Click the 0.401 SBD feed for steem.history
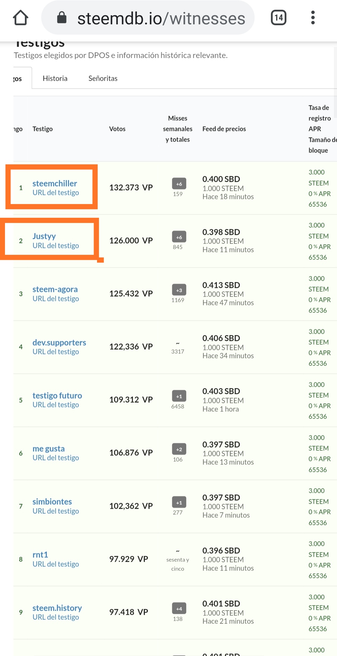 221,604
